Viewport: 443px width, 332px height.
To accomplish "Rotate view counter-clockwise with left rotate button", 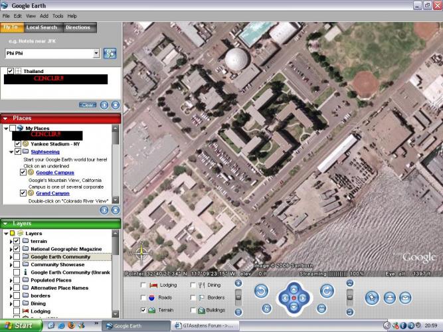I will [x=261, y=291].
